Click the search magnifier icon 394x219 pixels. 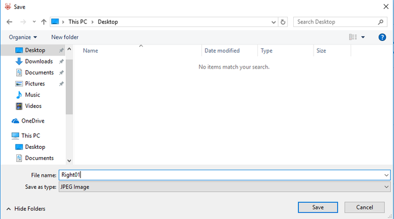coord(380,22)
